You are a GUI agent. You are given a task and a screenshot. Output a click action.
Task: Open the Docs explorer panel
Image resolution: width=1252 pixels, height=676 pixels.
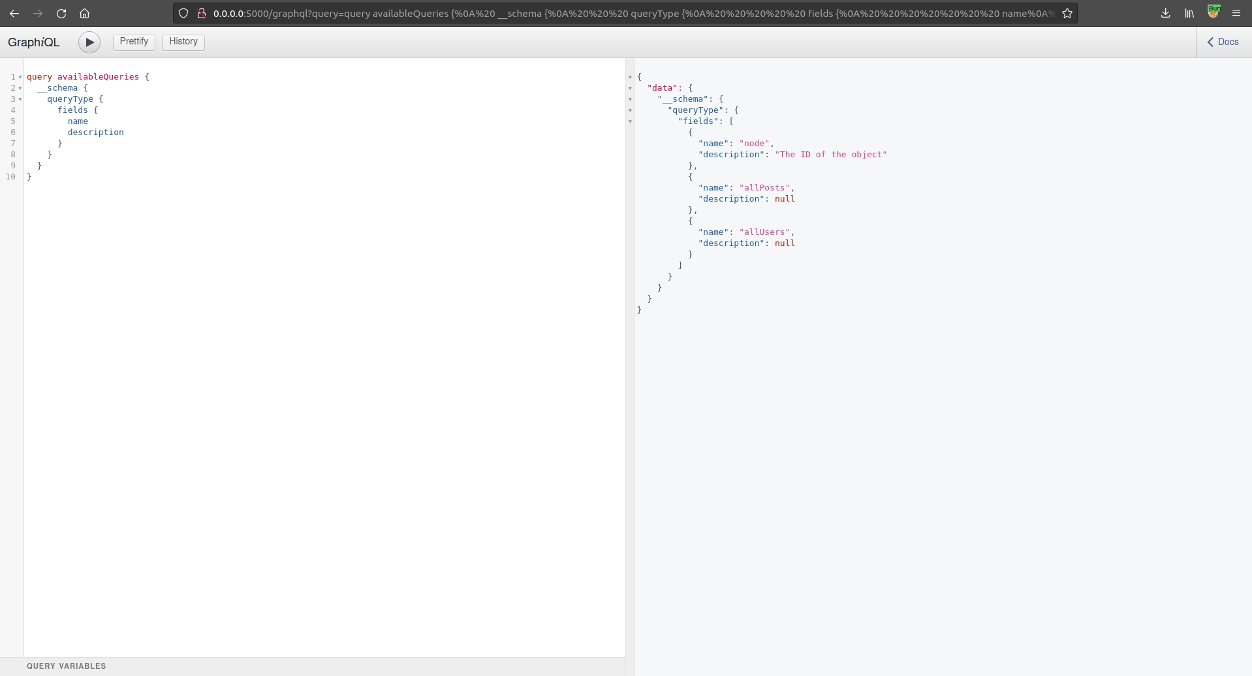[1223, 42]
